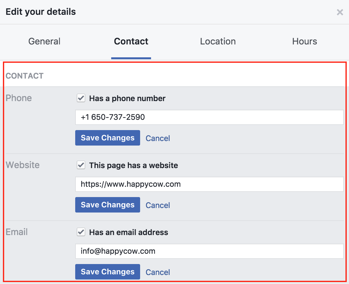Click the email address input field
Screen dimensions: 349x284
[210, 251]
